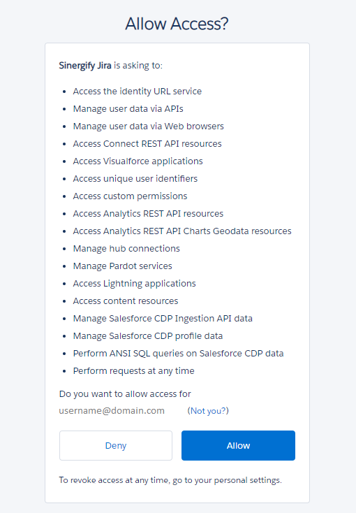Click the revoke access personal settings note
356x513 pixels.
[170, 480]
